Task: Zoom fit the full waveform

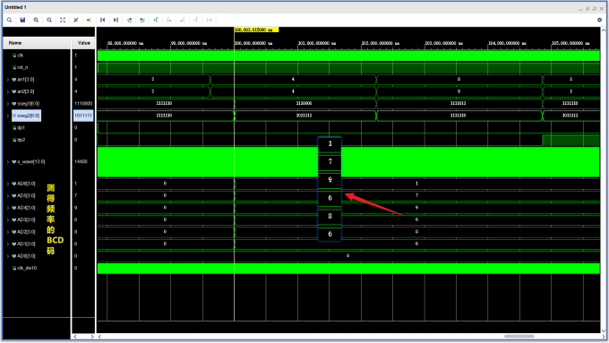Action: (x=63, y=20)
